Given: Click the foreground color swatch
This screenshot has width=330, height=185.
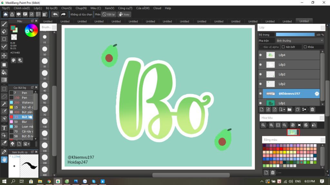Looking at the screenshot, I should click(13, 28).
